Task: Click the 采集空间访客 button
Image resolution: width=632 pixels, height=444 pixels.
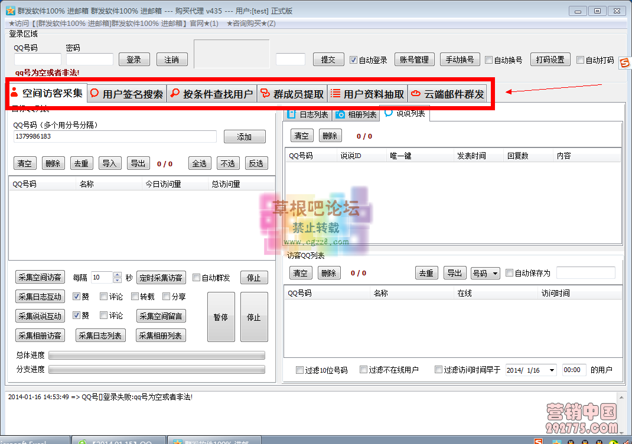Action: (40, 277)
